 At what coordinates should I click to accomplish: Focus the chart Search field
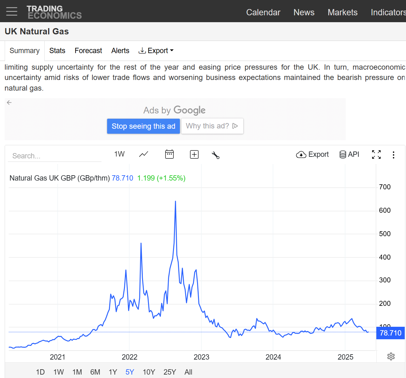pyautogui.click(x=55, y=156)
